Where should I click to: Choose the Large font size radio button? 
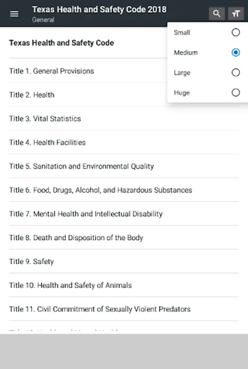click(x=235, y=73)
